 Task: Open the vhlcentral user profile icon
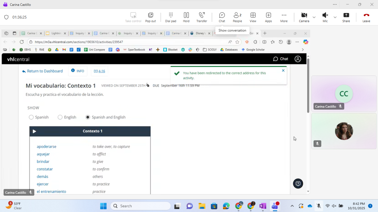[298, 59]
